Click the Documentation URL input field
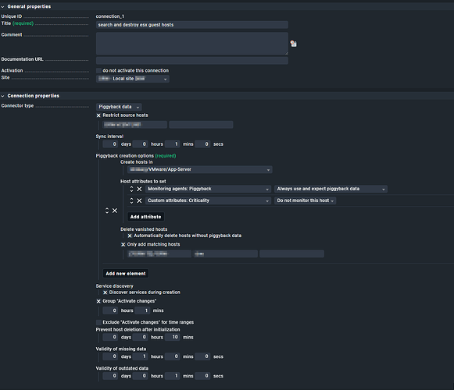 (x=192, y=60)
